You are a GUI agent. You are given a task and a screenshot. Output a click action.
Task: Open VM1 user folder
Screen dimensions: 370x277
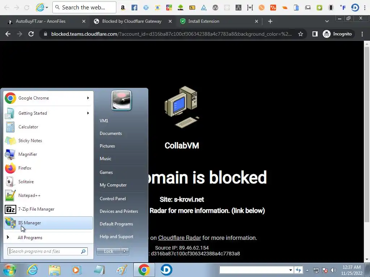(x=104, y=121)
